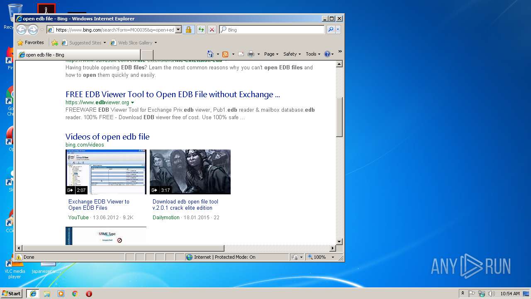
Task: Open Web Slice Gallery on the favorites bar
Action: pyautogui.click(x=134, y=42)
